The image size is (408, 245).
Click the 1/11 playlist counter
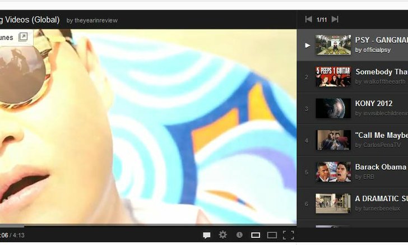[x=322, y=20]
